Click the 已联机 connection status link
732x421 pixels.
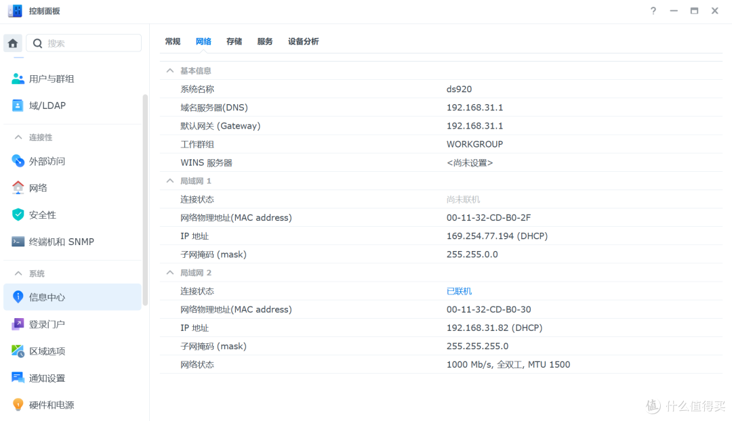(x=459, y=291)
